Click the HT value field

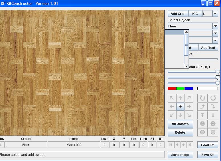(x=160, y=145)
